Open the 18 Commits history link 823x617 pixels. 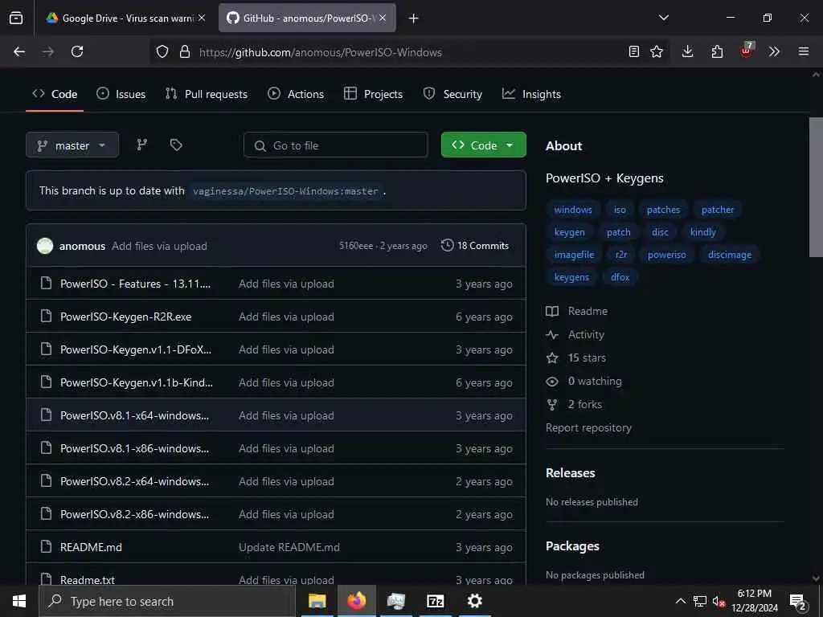point(475,246)
